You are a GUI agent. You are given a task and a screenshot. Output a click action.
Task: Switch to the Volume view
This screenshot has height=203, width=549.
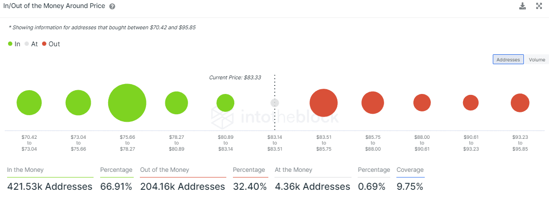[537, 59]
